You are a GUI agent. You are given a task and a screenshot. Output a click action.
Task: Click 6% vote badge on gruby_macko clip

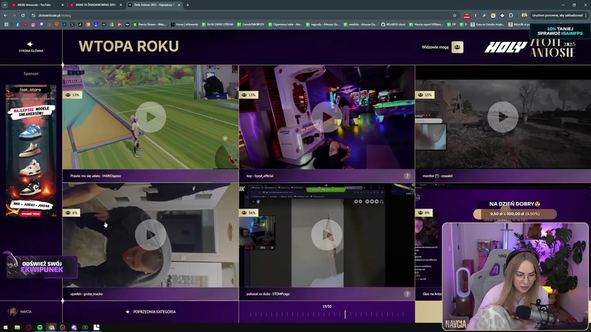tap(72, 213)
